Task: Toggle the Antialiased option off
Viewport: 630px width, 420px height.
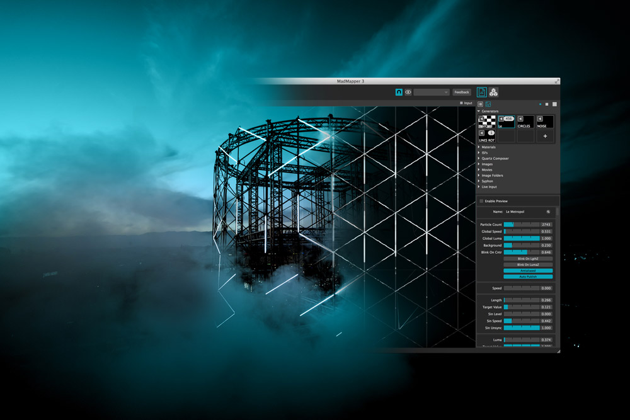Action: tap(527, 271)
